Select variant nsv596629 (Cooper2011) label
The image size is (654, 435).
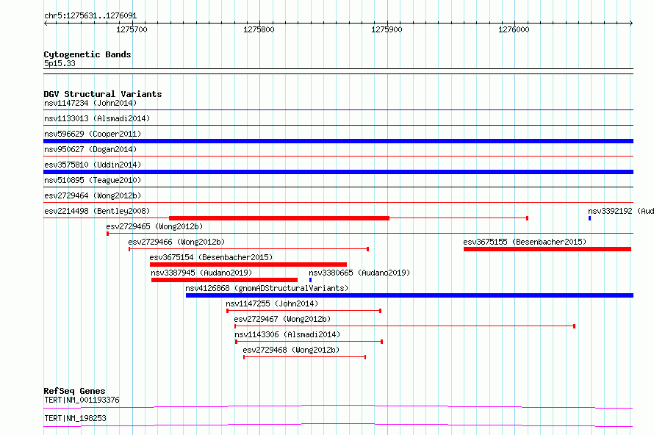pos(93,134)
